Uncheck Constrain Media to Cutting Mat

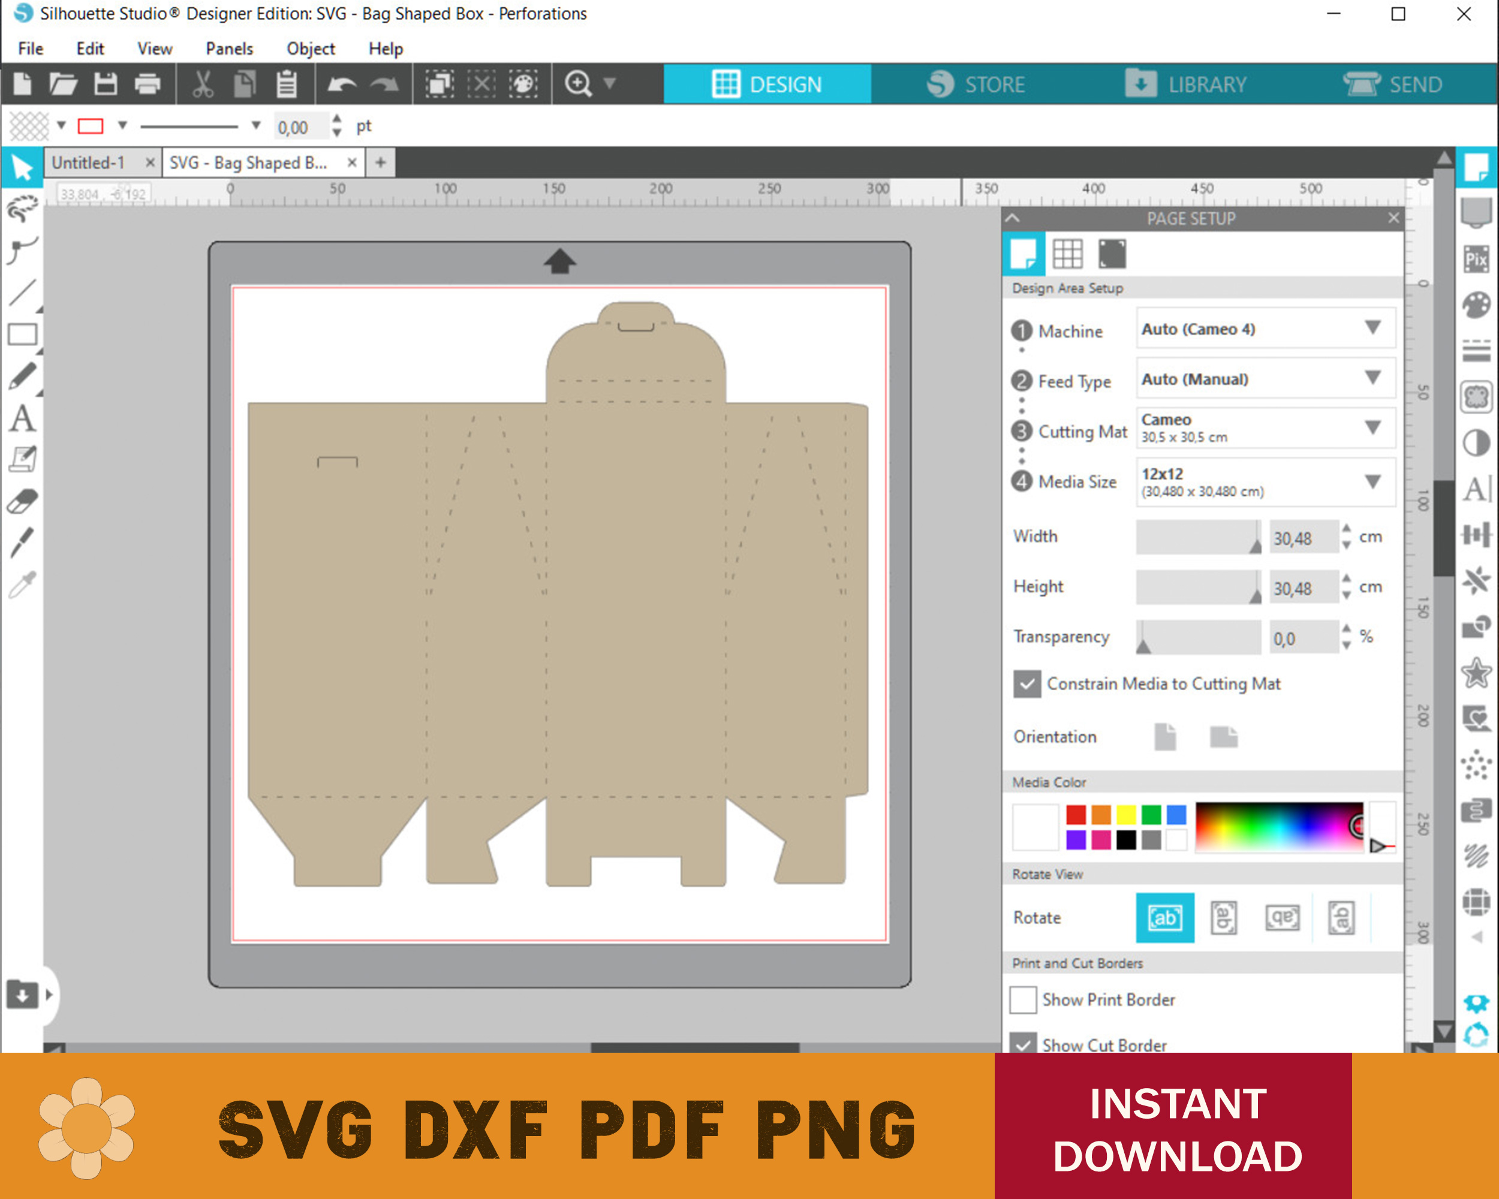[1027, 684]
